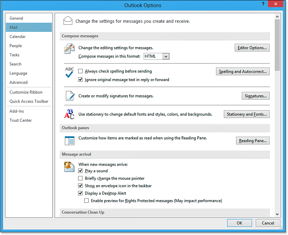This screenshot has width=288, height=235.
Task: Click the Signatures button
Action: (255, 96)
